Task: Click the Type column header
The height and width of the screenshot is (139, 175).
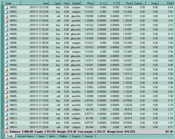Action: [55, 3]
